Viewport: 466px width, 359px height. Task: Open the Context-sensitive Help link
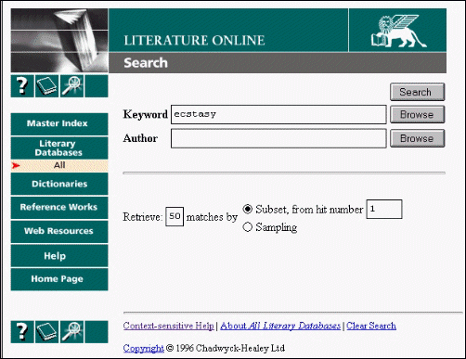coord(168,326)
